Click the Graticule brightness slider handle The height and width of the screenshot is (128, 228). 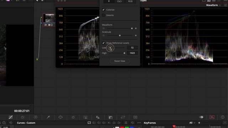coord(120,36)
